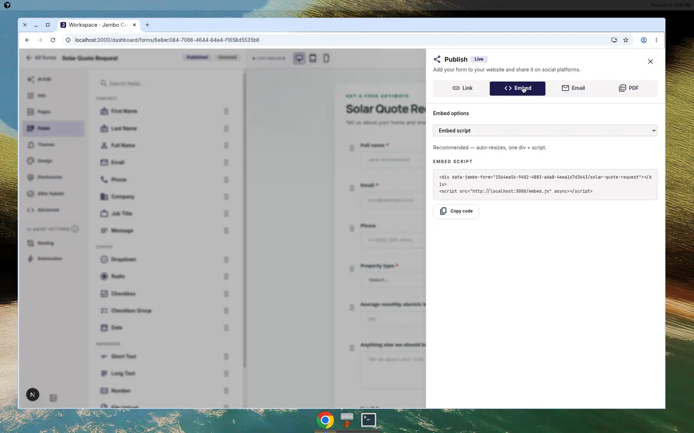Select desktop preview device icon
The width and height of the screenshot is (694, 433).
click(x=299, y=58)
